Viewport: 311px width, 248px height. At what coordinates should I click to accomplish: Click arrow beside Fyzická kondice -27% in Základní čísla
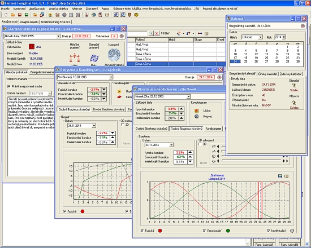pos(104,90)
